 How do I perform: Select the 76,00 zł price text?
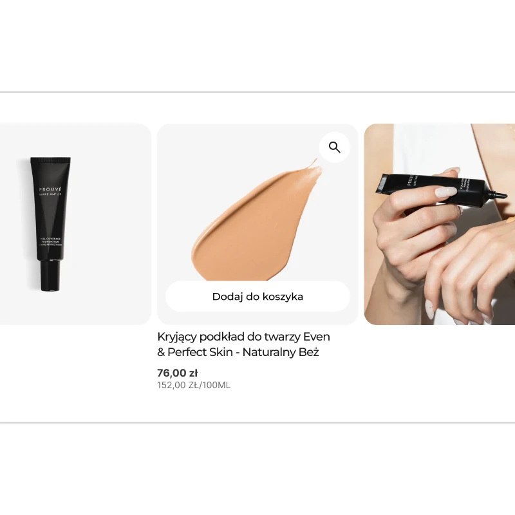[x=178, y=373]
